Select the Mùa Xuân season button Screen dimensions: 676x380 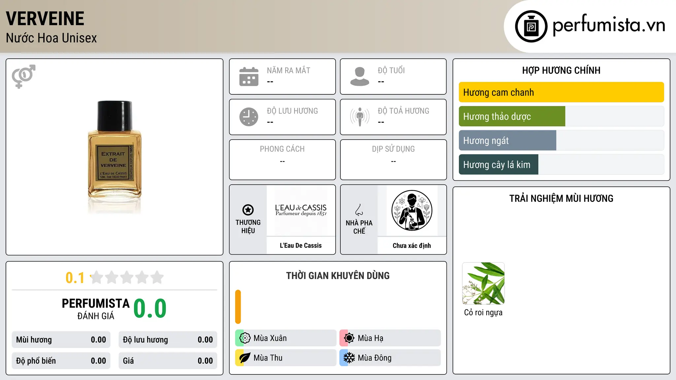pos(286,338)
